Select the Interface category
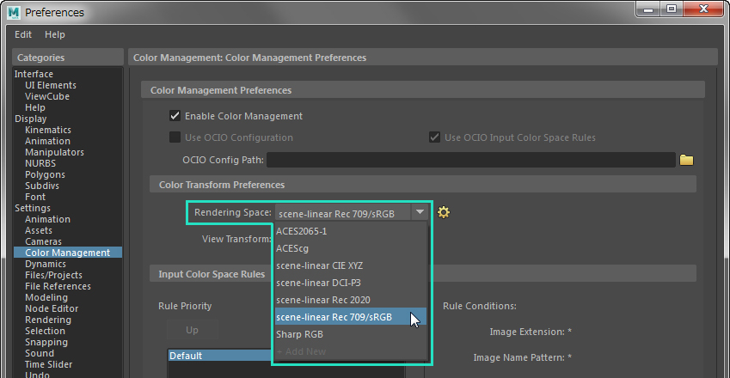The width and height of the screenshot is (730, 378). (34, 74)
